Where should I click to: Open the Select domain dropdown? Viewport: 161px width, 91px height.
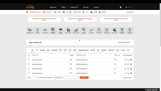pos(66,78)
